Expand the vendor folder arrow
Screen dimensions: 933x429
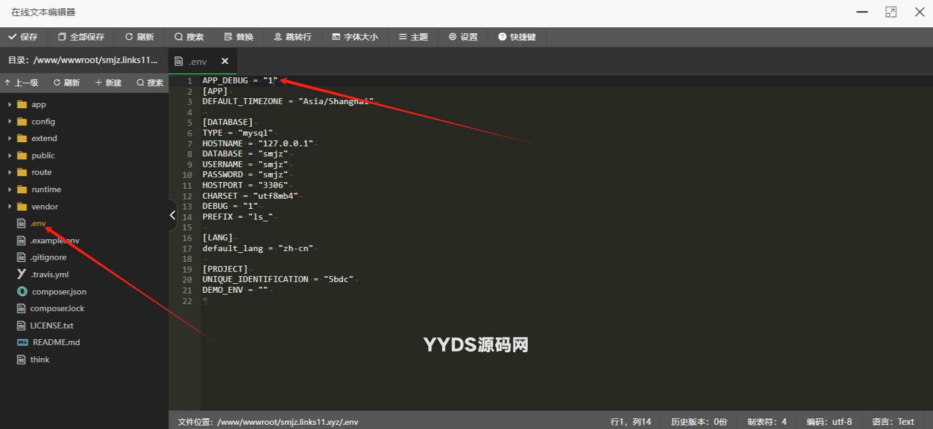point(10,206)
